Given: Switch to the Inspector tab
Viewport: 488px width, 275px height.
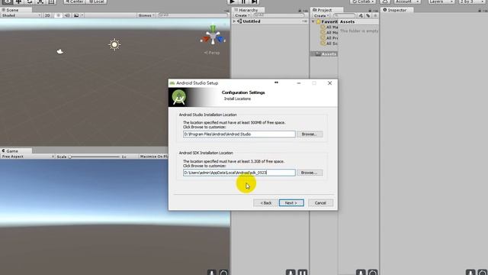Looking at the screenshot, I should [397, 10].
